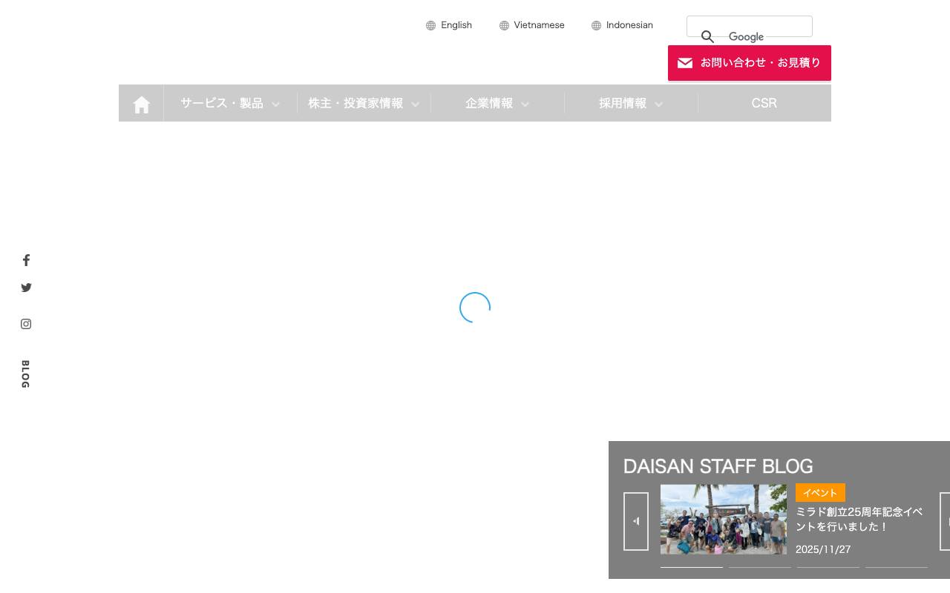The image size is (950, 593).
Task: Click the Google search magnifier icon
Action: tap(707, 36)
